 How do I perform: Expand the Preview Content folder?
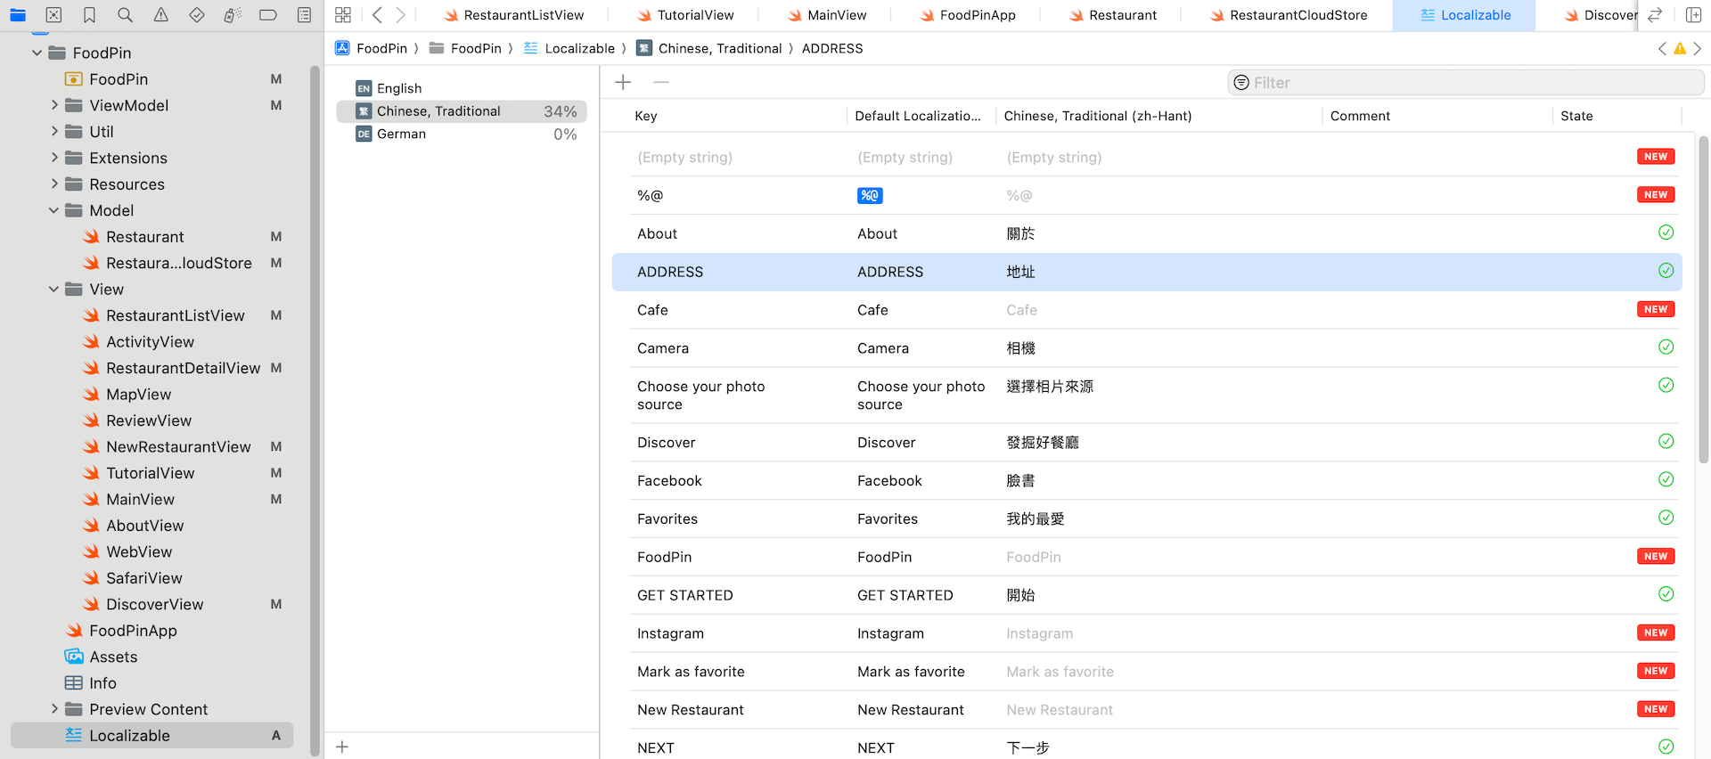click(x=54, y=709)
